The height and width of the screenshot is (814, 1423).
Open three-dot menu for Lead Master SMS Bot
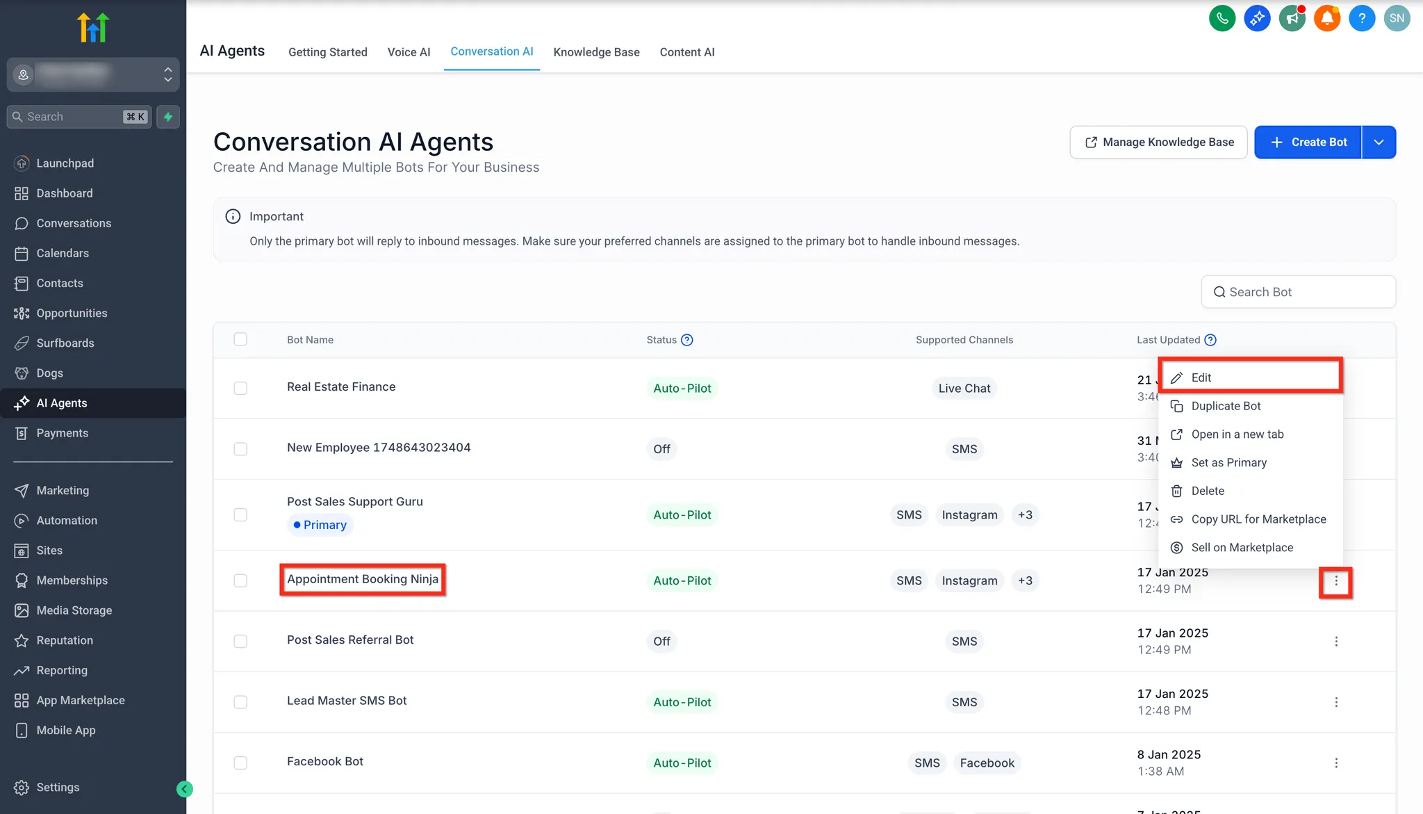click(x=1335, y=702)
